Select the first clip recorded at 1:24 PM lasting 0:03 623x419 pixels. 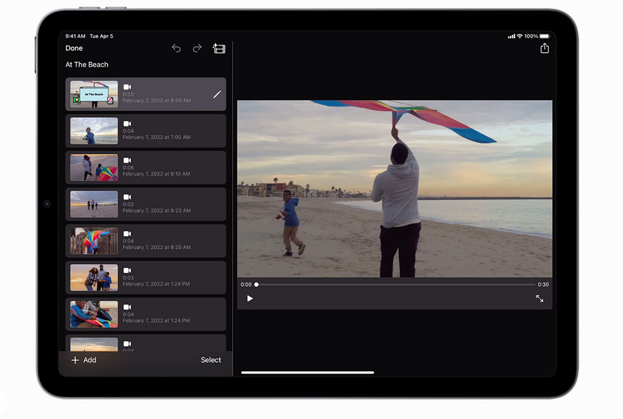146,278
